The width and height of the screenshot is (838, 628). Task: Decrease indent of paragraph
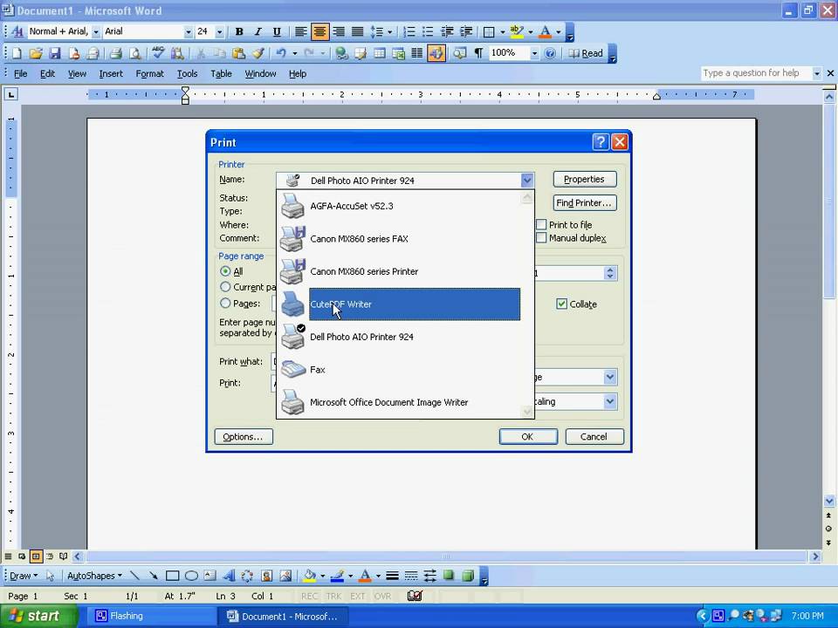pyautogui.click(x=447, y=32)
